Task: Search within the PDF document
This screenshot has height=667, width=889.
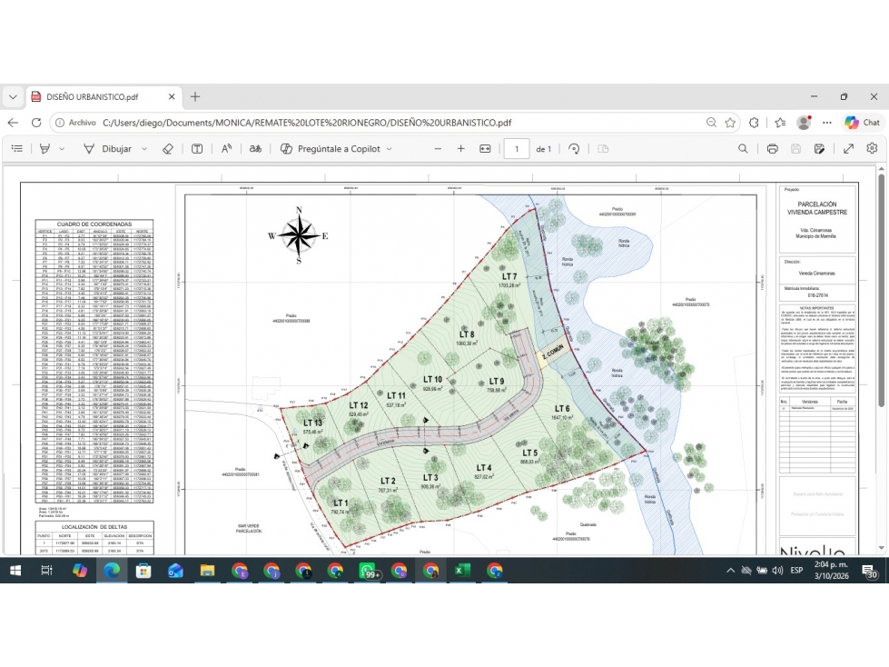Action: pyautogui.click(x=743, y=149)
